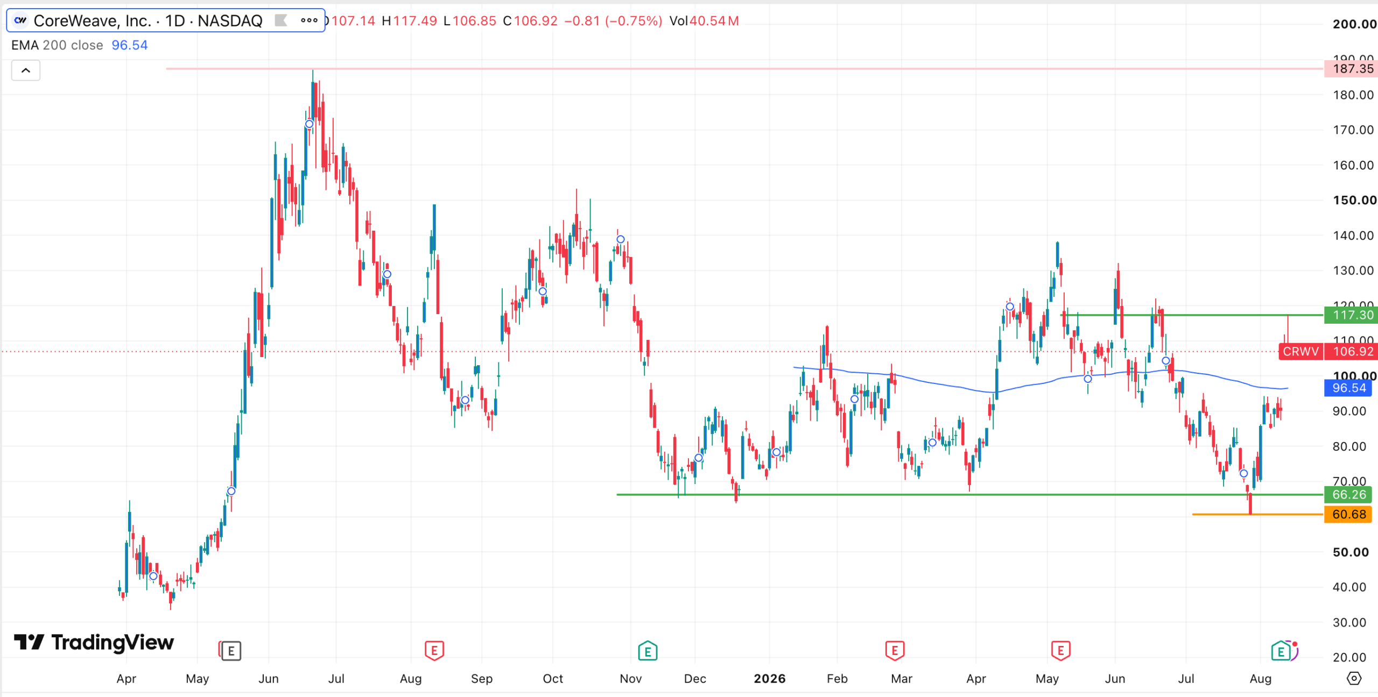Screen dimensions: 1378x697
Task: Click the red earnings E marker near May 2026
Action: (x=1060, y=651)
